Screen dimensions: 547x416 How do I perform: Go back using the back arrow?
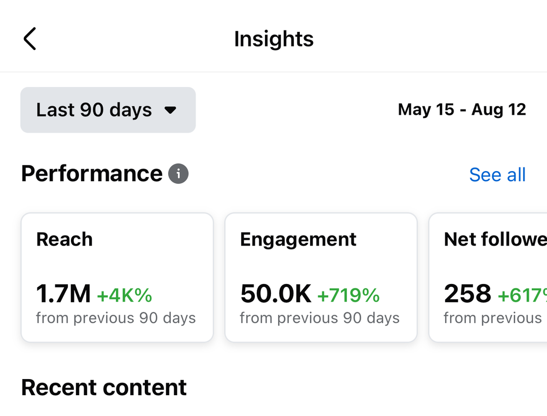pyautogui.click(x=30, y=39)
